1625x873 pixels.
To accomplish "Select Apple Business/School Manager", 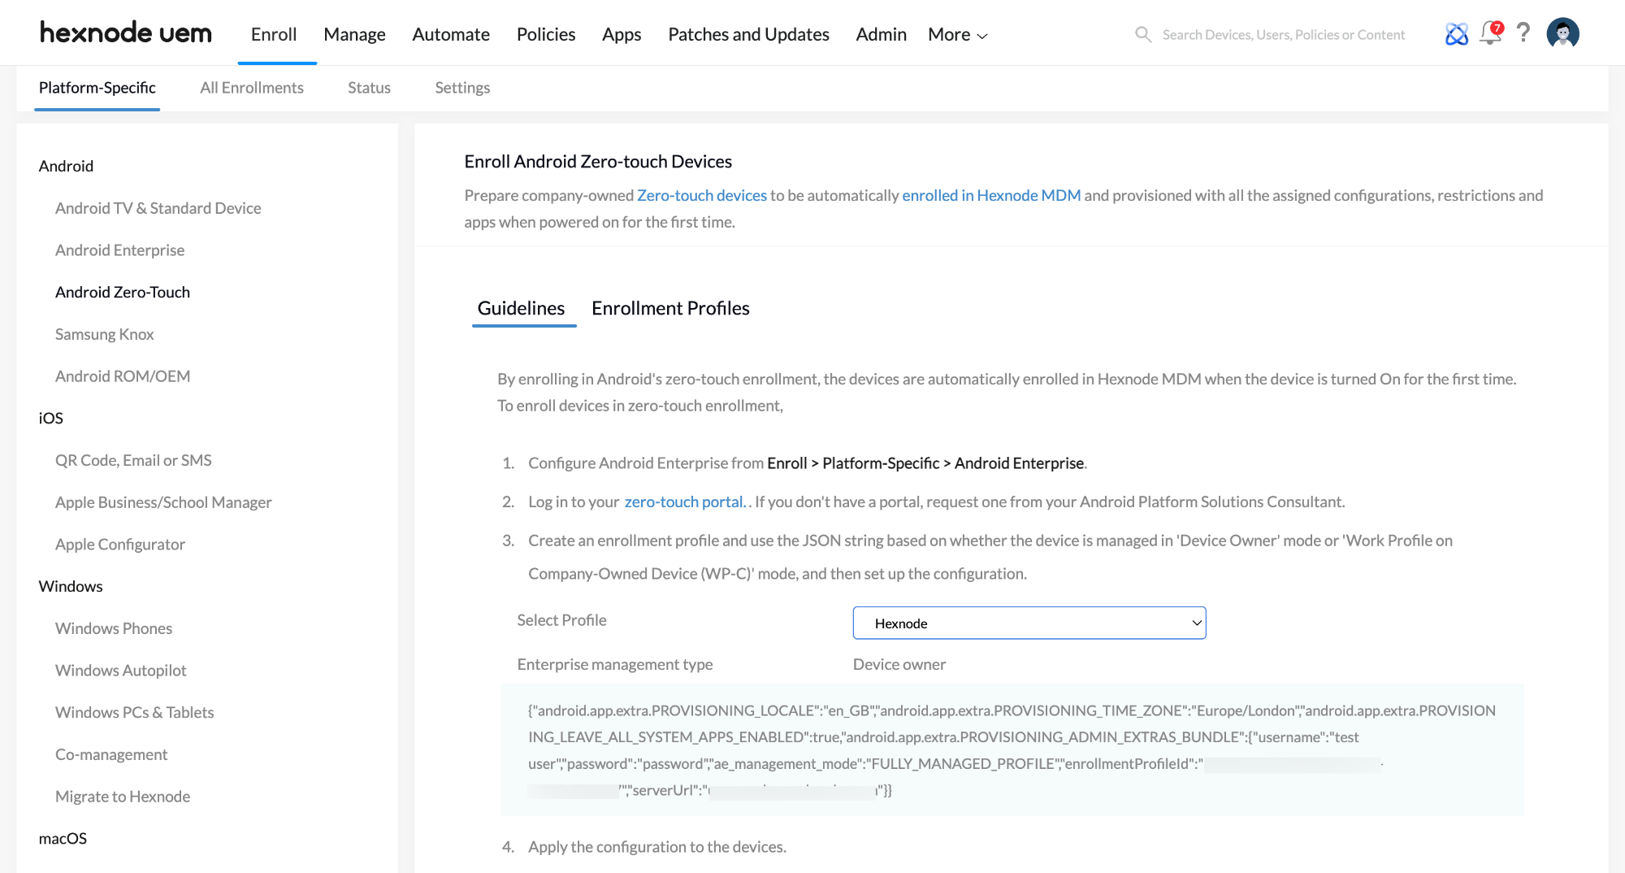I will click(x=163, y=502).
